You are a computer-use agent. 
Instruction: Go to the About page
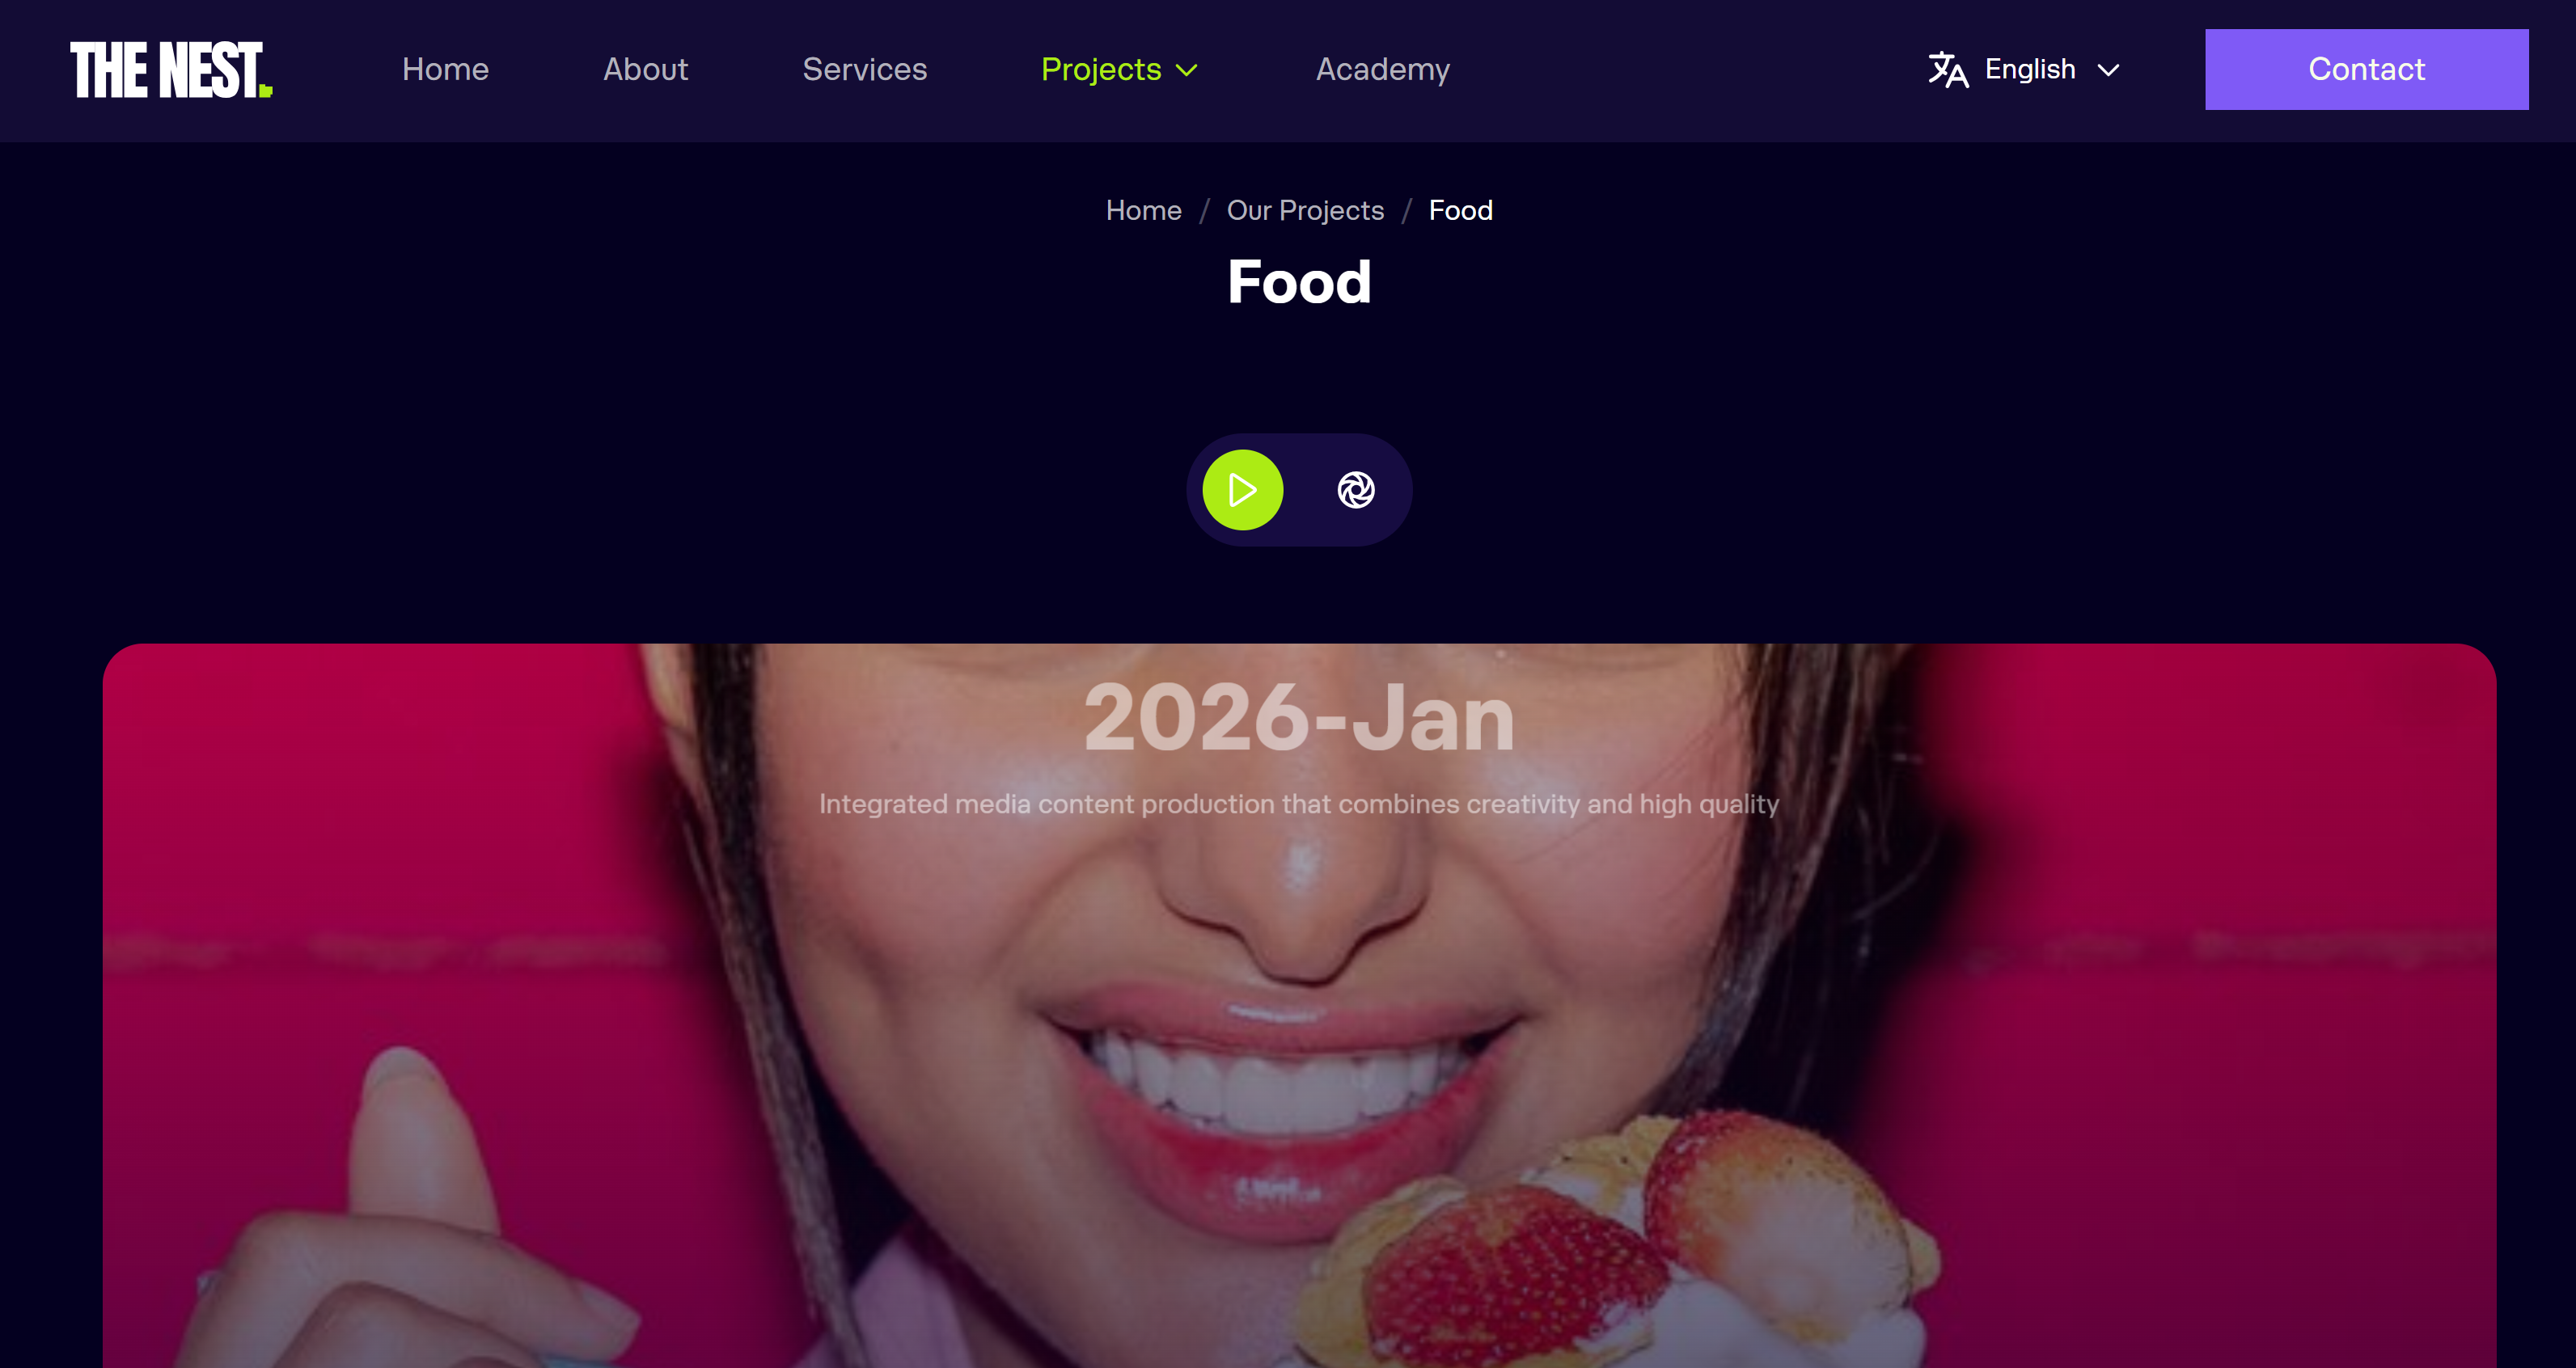645,69
